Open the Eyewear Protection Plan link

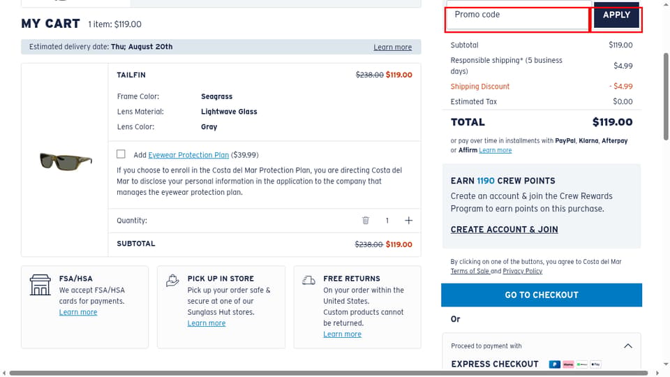tap(188, 155)
